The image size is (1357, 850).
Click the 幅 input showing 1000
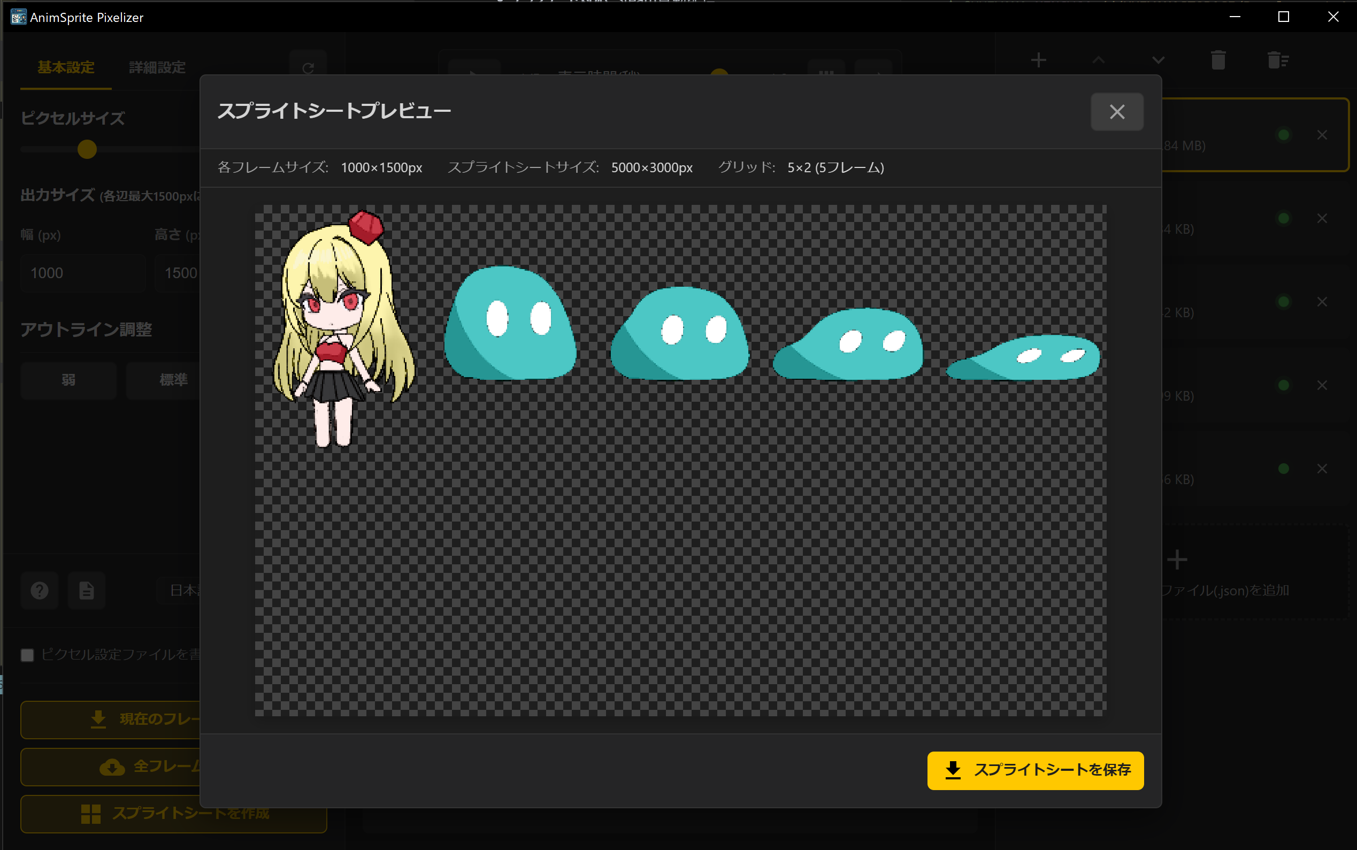coord(82,273)
